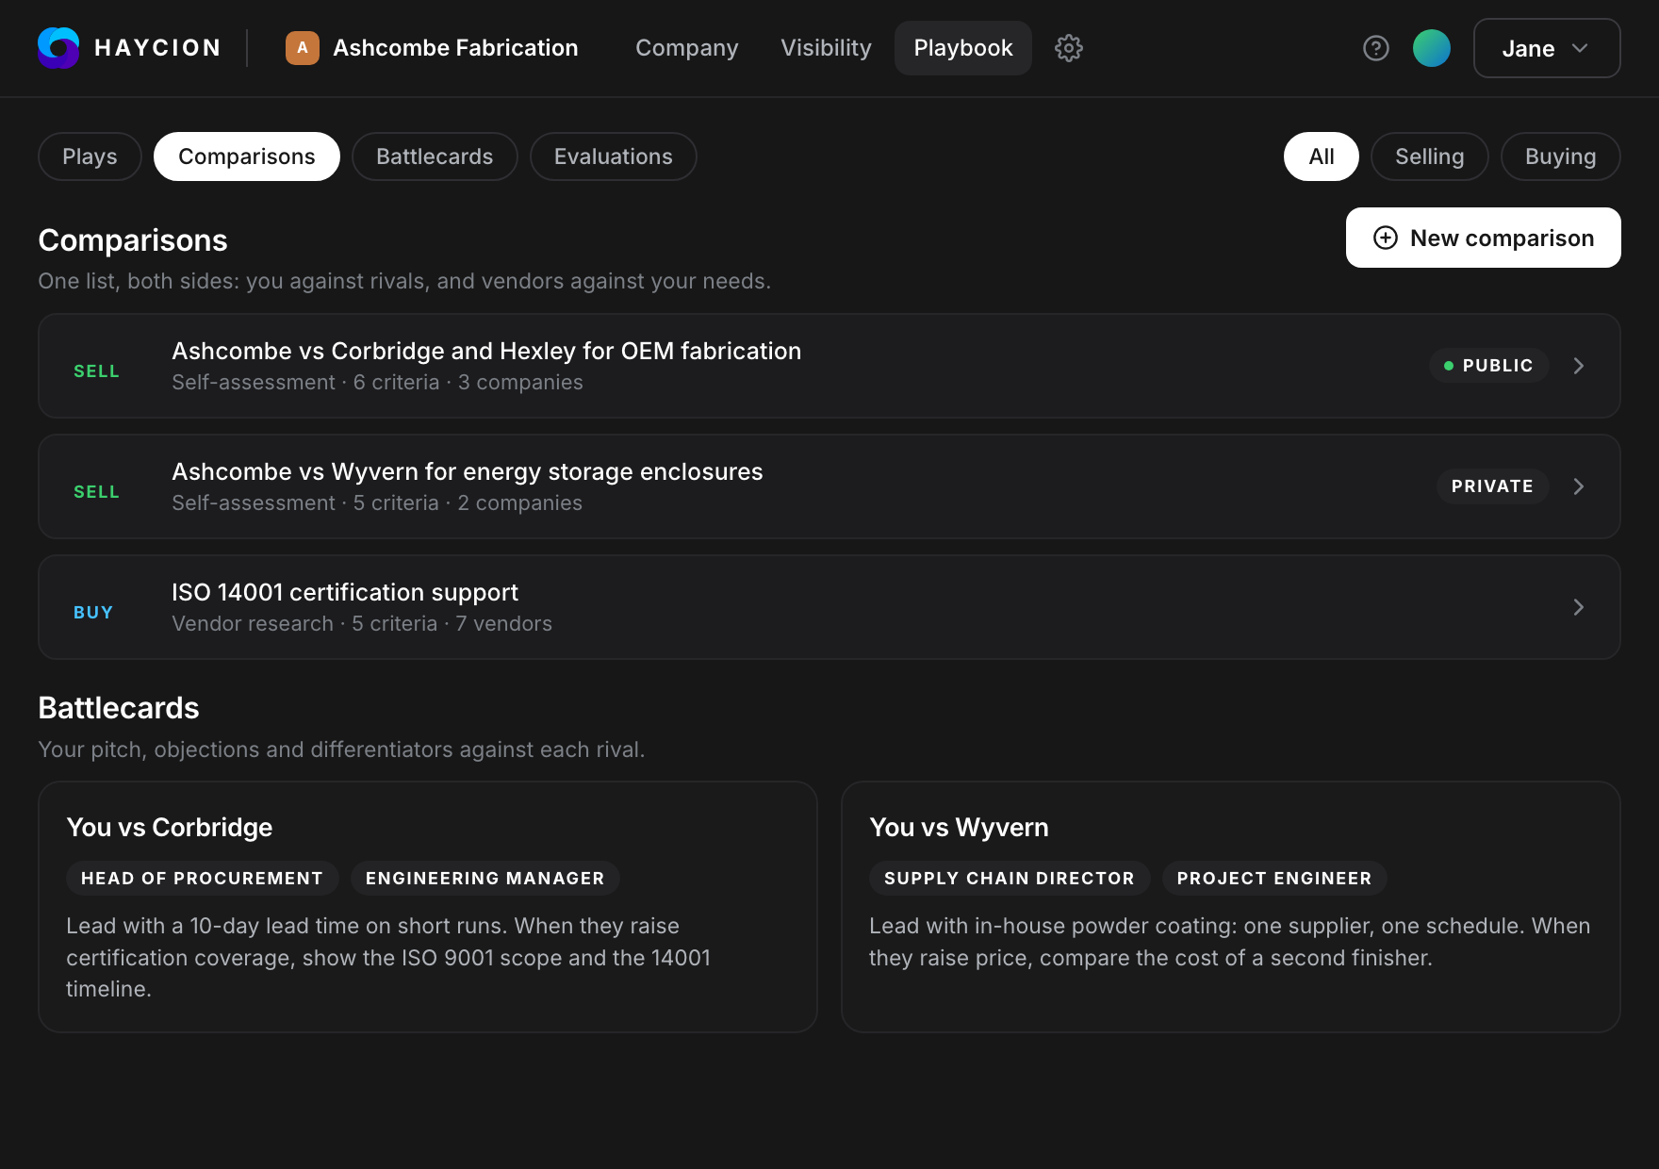This screenshot has width=1659, height=1169.
Task: Click the New comparison button
Action: click(1484, 238)
